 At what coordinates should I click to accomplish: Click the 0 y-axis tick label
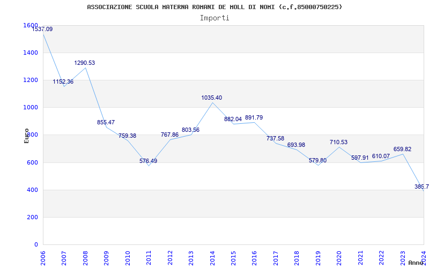pyautogui.click(x=36, y=244)
